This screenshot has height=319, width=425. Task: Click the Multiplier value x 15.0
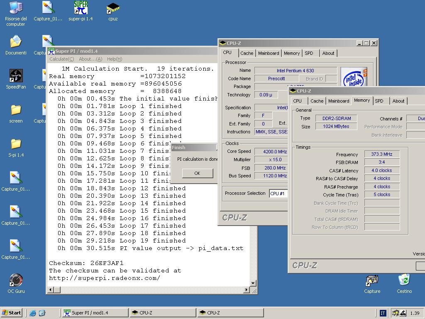[x=271, y=160]
